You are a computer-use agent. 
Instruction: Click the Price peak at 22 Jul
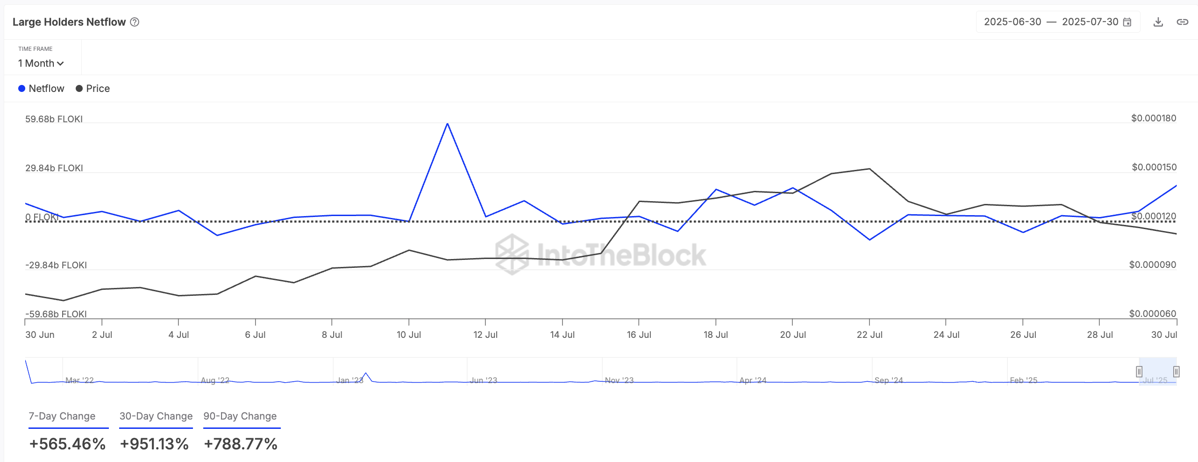(869, 169)
